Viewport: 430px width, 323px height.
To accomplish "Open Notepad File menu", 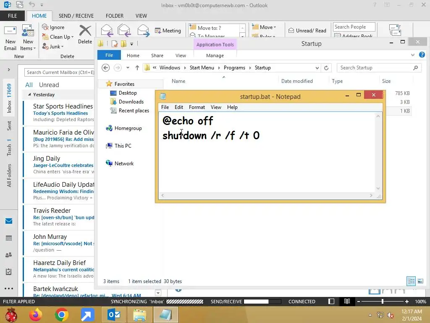I will tap(165, 107).
